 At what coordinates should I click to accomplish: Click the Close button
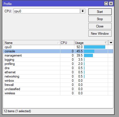coord(100,26)
